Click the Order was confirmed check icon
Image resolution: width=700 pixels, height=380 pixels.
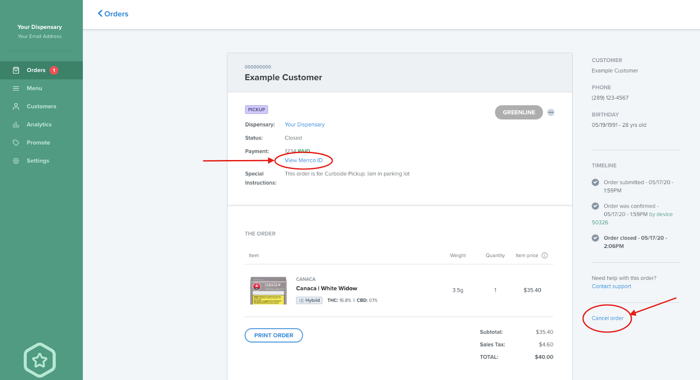[x=595, y=206]
